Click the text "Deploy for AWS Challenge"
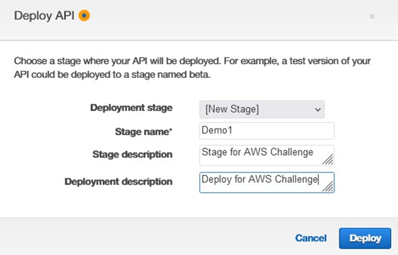Viewport: 398px width, 255px height. [259, 179]
